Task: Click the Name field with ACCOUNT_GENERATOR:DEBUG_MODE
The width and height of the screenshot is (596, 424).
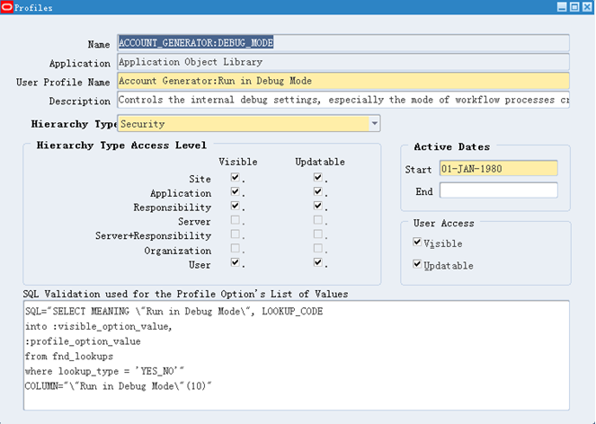Action: pos(342,43)
